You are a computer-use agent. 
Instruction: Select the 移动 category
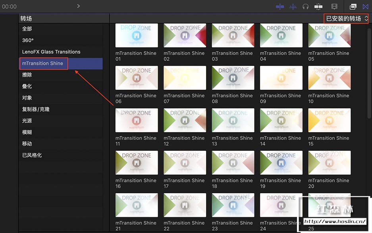(x=61, y=144)
